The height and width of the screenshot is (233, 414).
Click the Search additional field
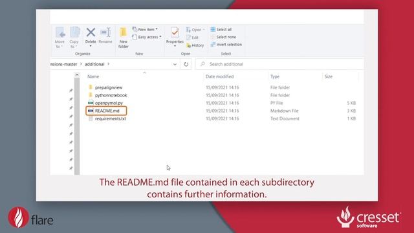click(x=279, y=64)
